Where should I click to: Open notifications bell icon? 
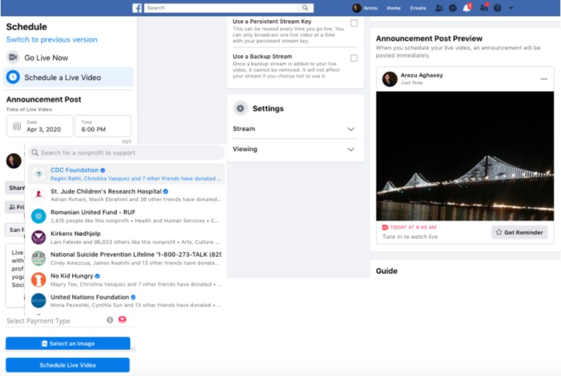466,8
